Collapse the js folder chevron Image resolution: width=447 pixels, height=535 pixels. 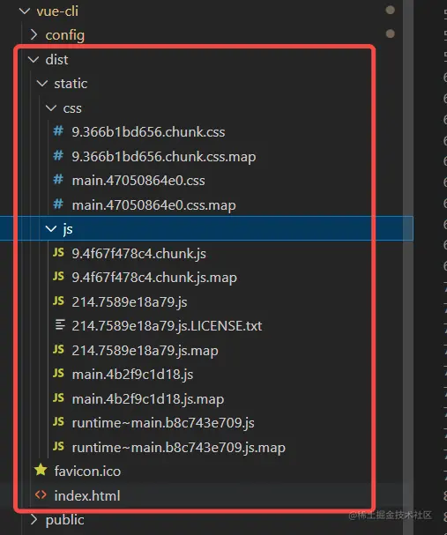tap(51, 228)
